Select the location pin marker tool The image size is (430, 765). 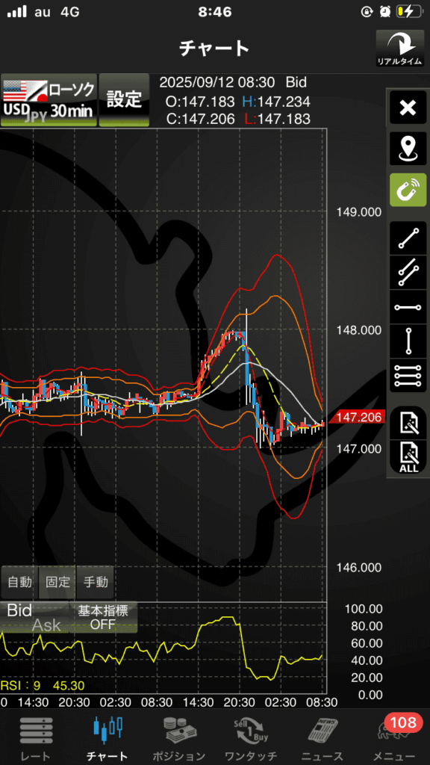[x=408, y=149]
